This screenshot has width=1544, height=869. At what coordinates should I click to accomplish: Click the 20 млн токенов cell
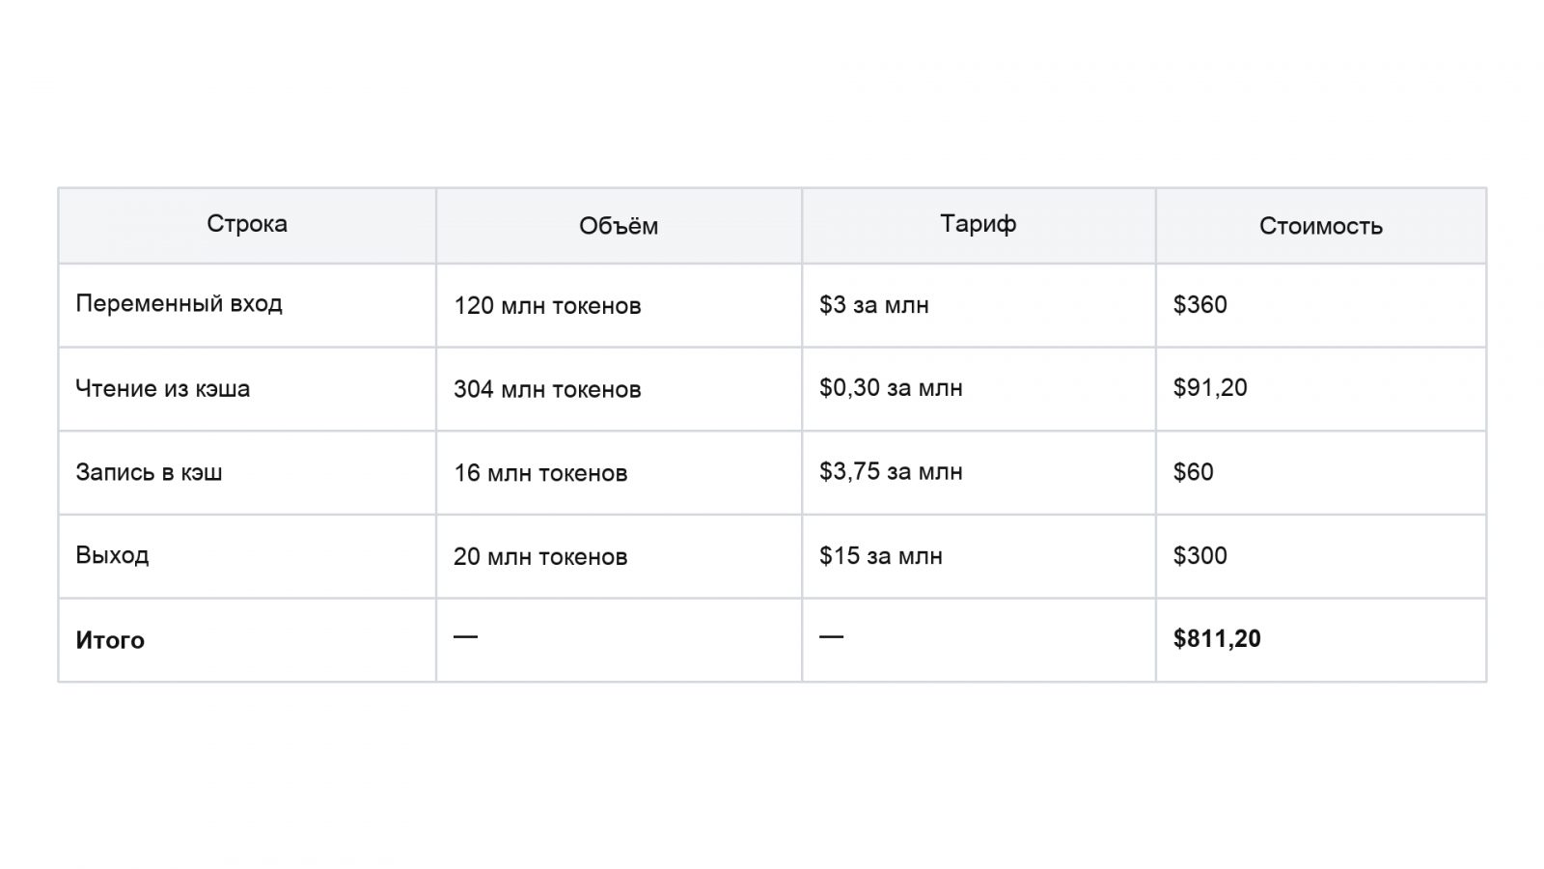click(540, 557)
